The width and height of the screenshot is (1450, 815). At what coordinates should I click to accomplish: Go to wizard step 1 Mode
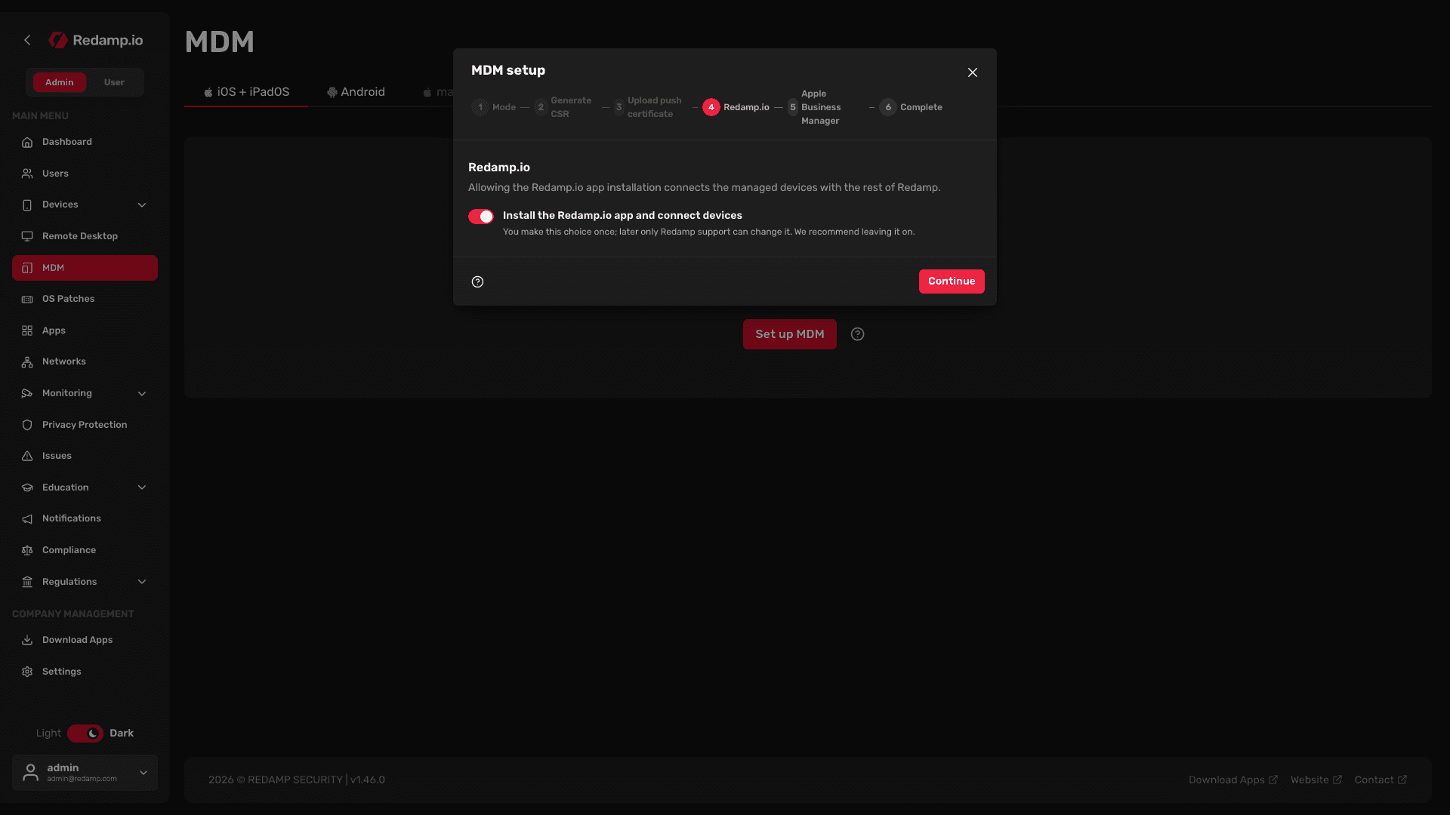494,107
